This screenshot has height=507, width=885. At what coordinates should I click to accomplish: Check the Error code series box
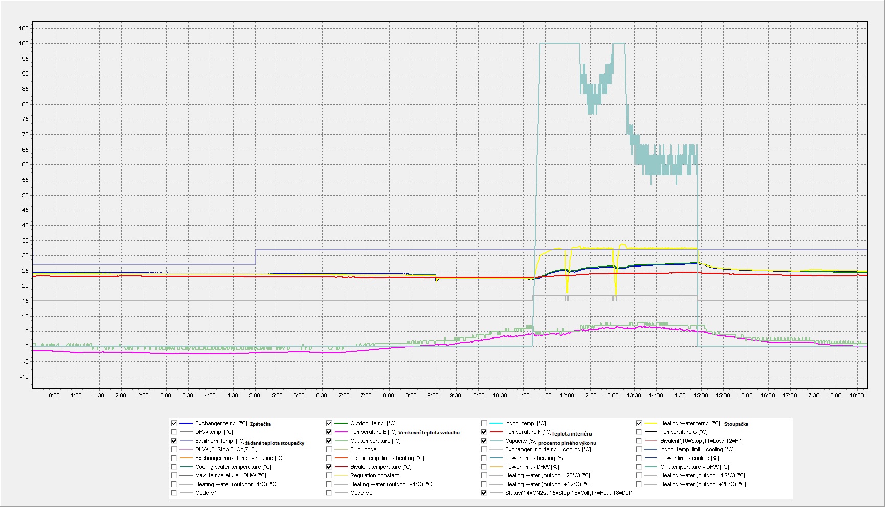[x=329, y=449]
